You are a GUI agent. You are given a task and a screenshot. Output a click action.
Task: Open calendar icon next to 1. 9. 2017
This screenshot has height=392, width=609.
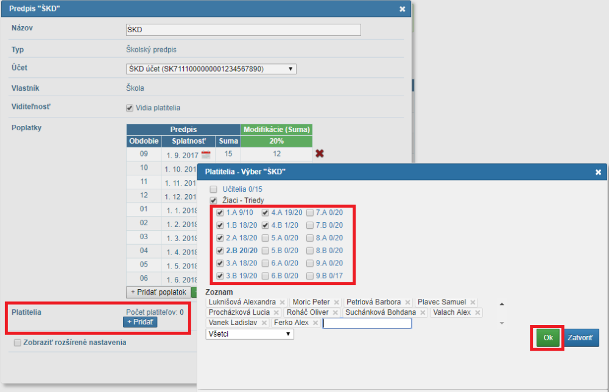(206, 155)
